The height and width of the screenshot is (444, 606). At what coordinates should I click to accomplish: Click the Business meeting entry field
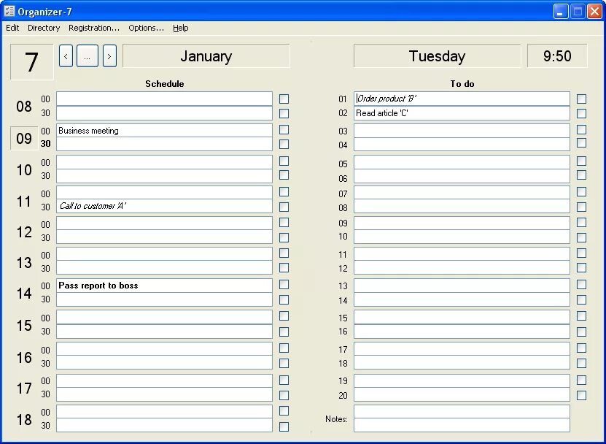coord(164,131)
